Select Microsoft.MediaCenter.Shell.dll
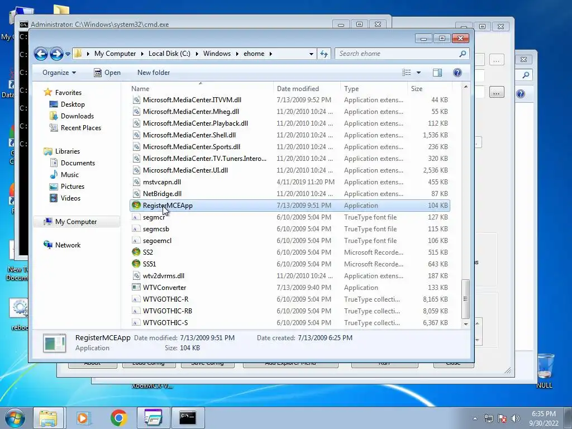The height and width of the screenshot is (429, 572). pyautogui.click(x=189, y=135)
